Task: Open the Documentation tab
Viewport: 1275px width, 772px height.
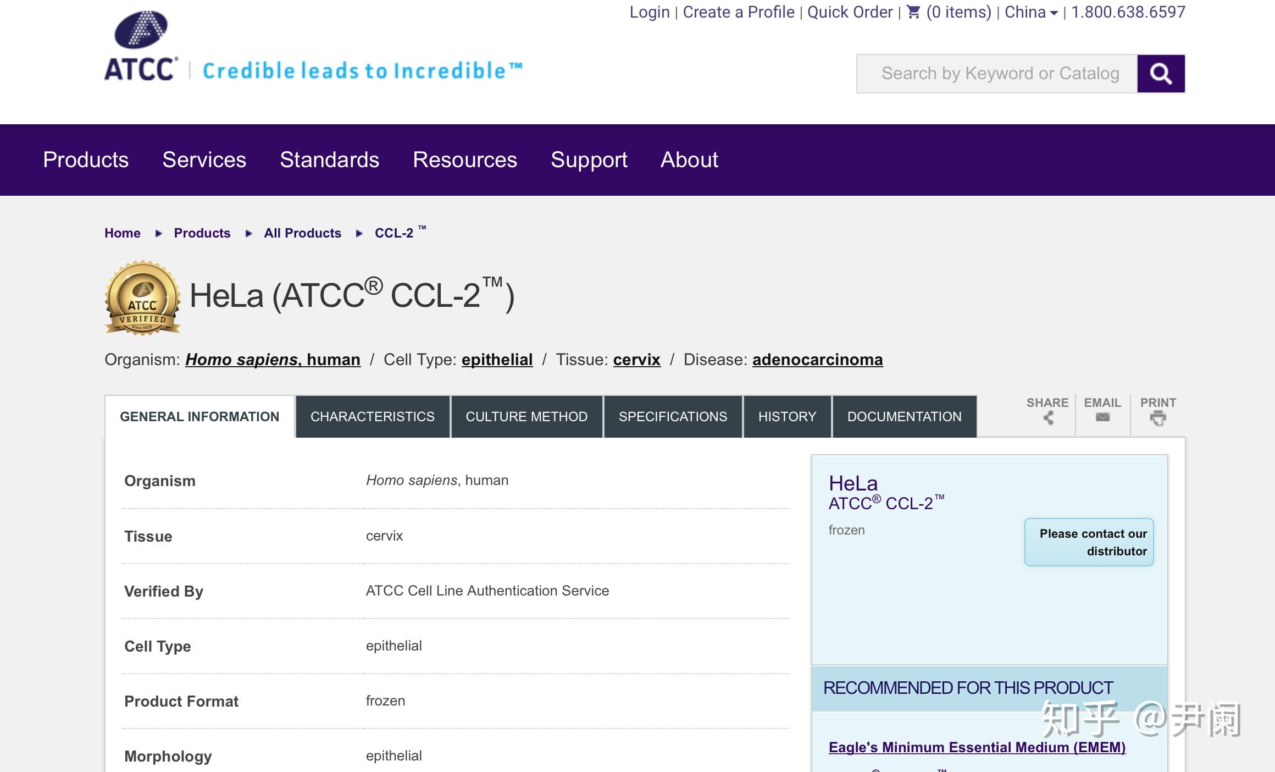Action: pyautogui.click(x=904, y=417)
